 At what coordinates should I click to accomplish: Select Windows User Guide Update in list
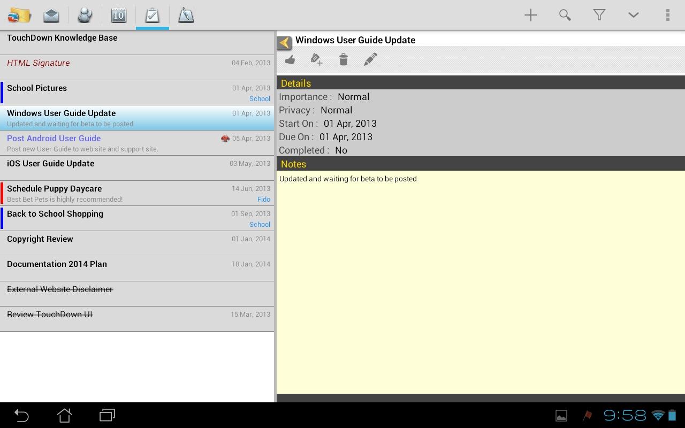click(137, 118)
